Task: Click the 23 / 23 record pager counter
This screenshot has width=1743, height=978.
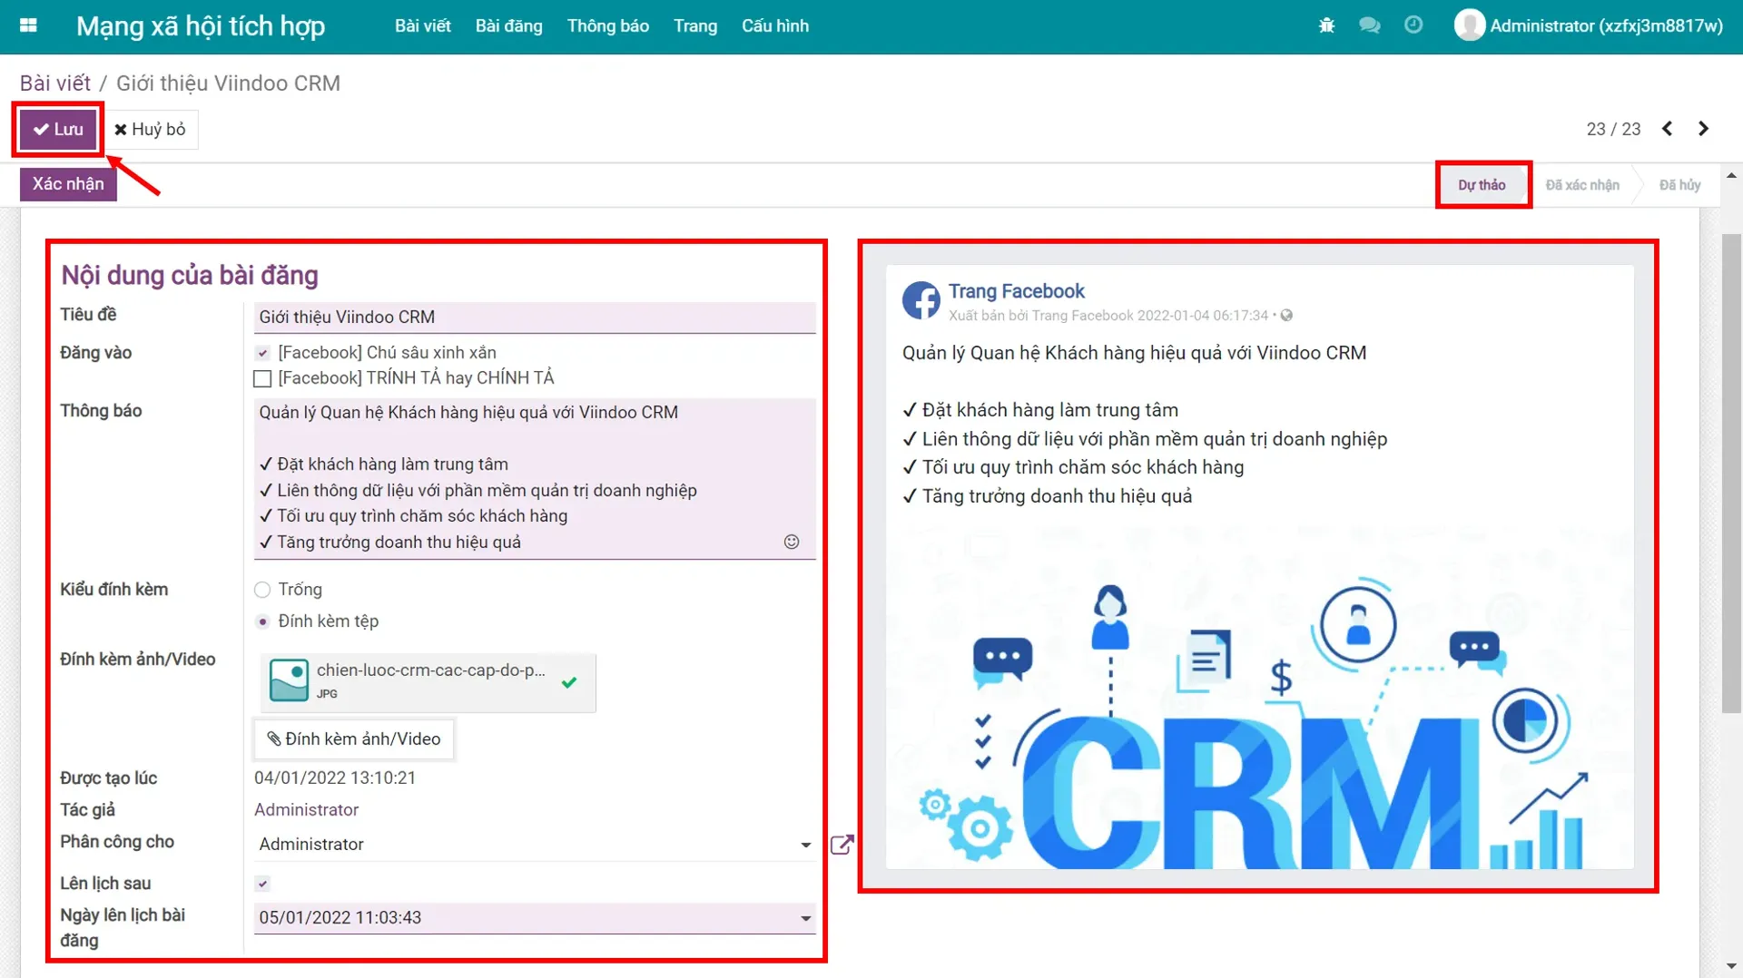Action: coord(1613,129)
